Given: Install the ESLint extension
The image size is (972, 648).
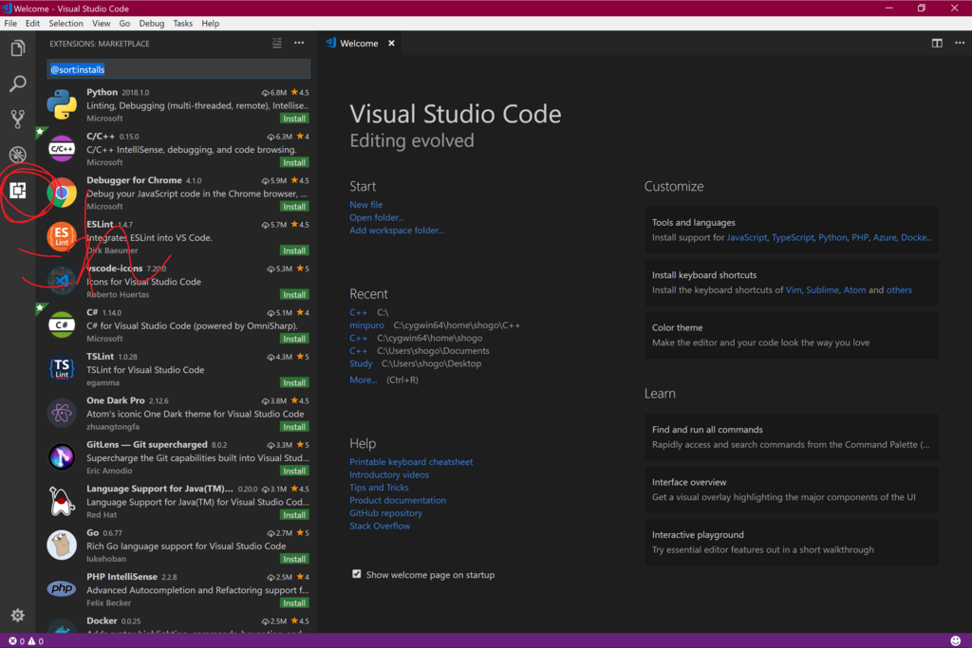Looking at the screenshot, I should [294, 250].
